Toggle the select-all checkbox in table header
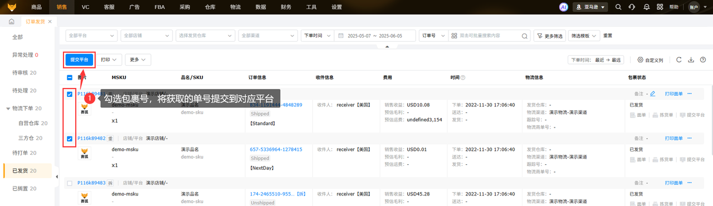 [70, 77]
